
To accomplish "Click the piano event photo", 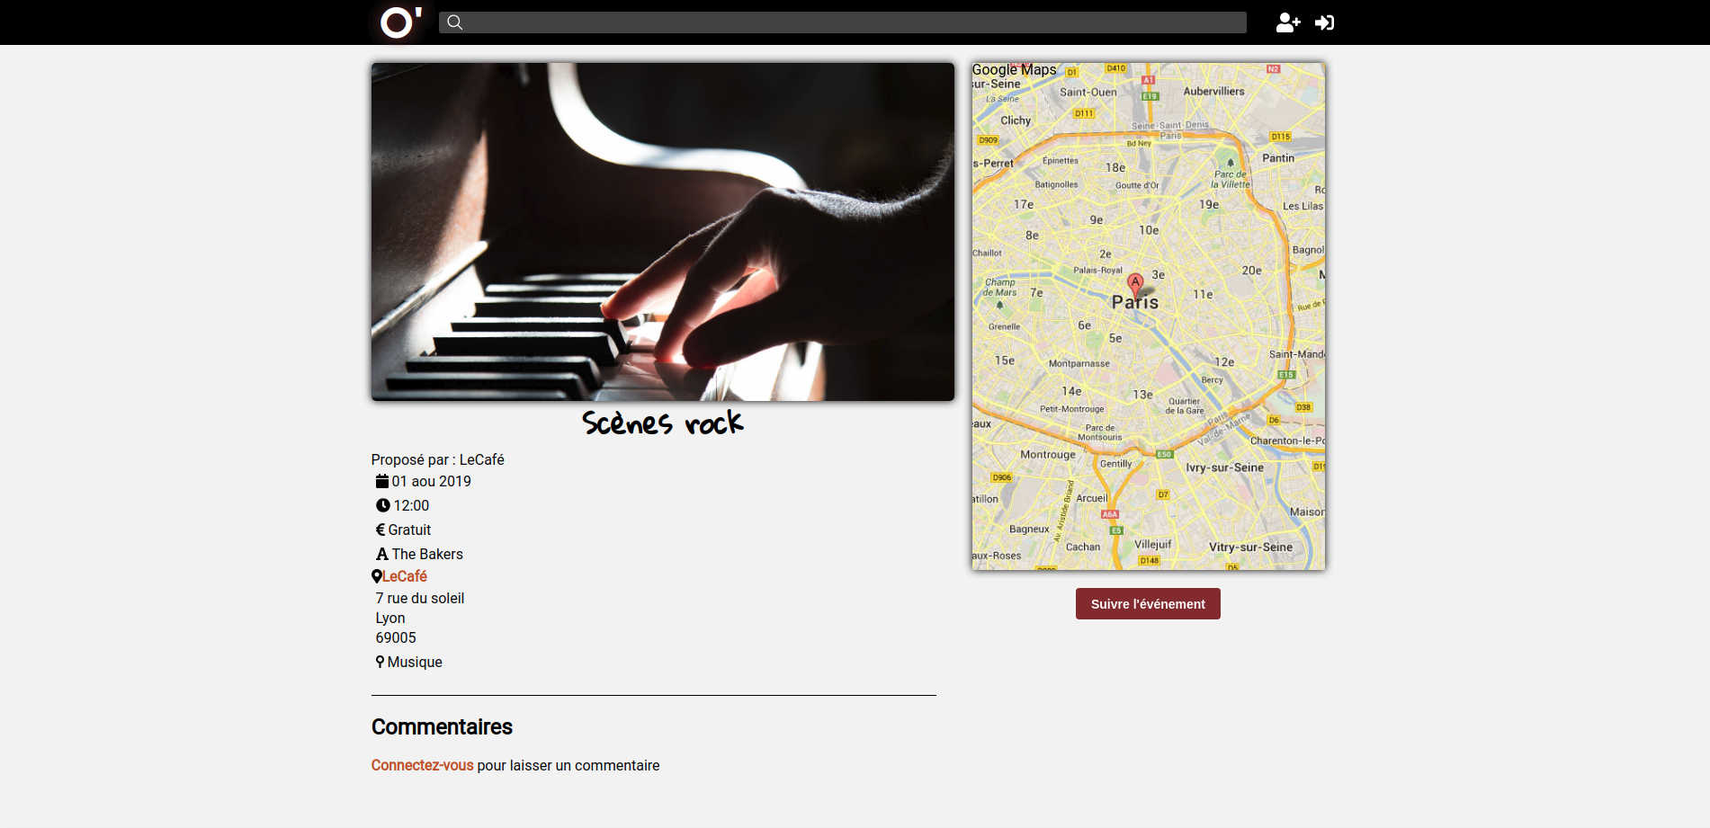I will pos(663,232).
